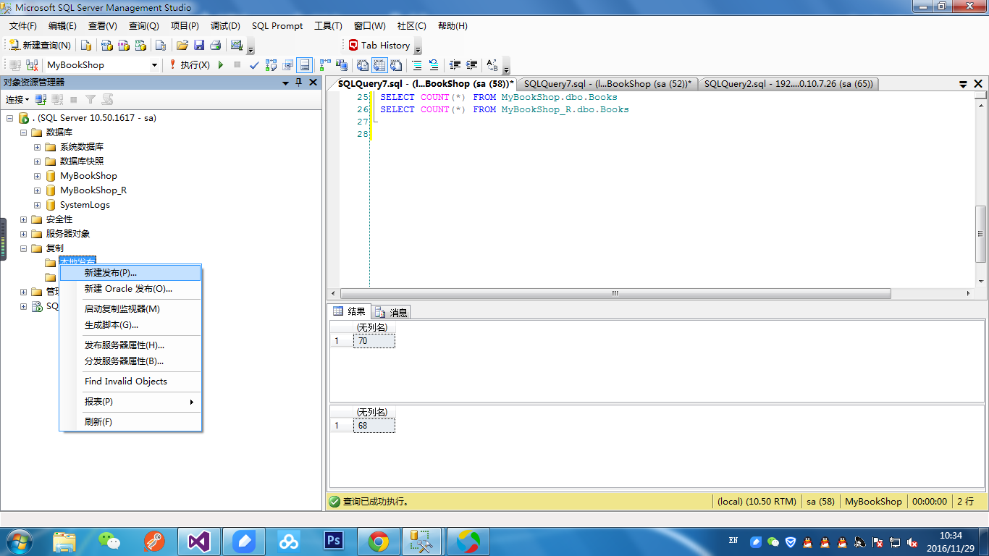The width and height of the screenshot is (989, 556).
Task: Click connect Object Explorer icon beside 连接
Action: coord(41,100)
